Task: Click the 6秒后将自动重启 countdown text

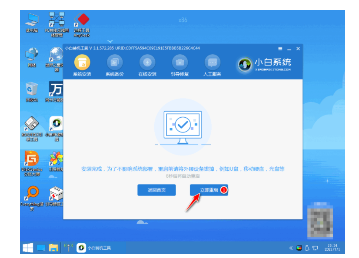Action: point(183,176)
